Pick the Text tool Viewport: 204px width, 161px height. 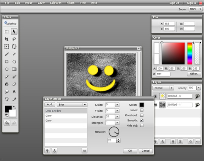(x=14, y=92)
